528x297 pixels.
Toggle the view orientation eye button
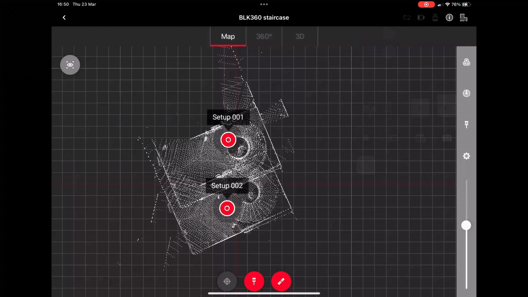[x=70, y=65]
